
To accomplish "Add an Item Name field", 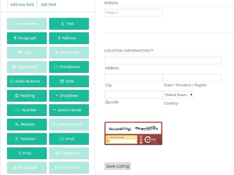I will [27, 23].
